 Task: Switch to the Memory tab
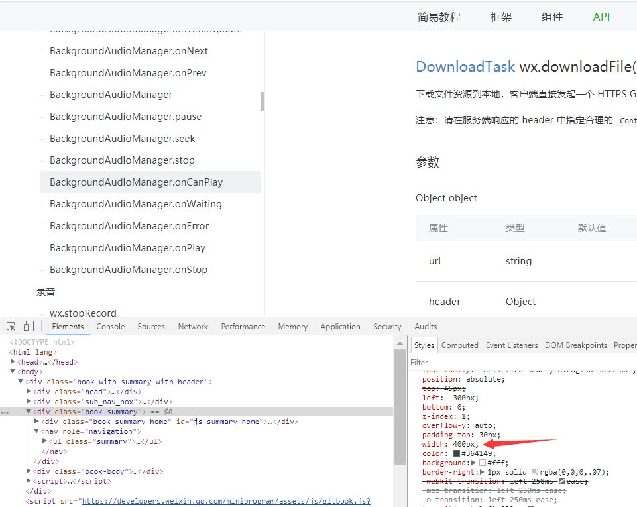coord(293,327)
